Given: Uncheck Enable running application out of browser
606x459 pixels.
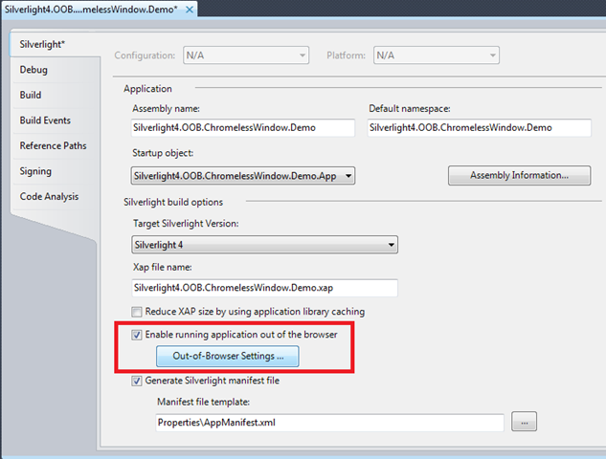Looking at the screenshot, I should click(137, 335).
